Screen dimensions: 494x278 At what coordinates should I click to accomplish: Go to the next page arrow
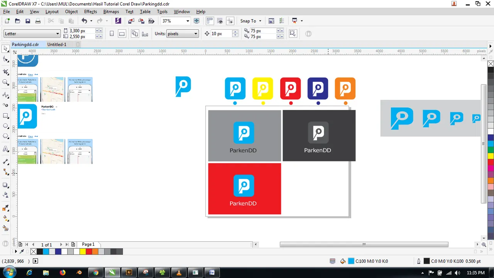click(61, 244)
